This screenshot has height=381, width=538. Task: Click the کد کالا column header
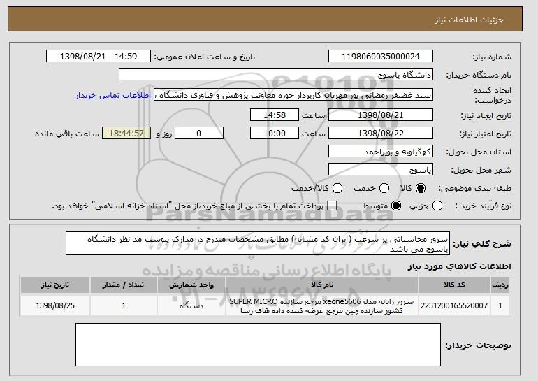454,285
